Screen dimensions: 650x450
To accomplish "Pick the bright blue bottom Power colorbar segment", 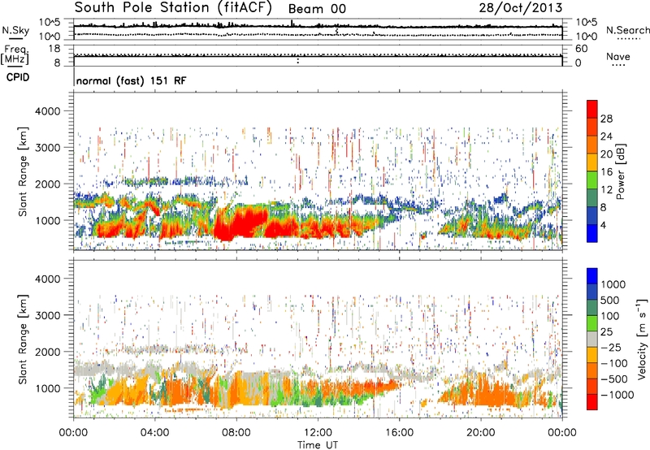I will pyautogui.click(x=592, y=233).
